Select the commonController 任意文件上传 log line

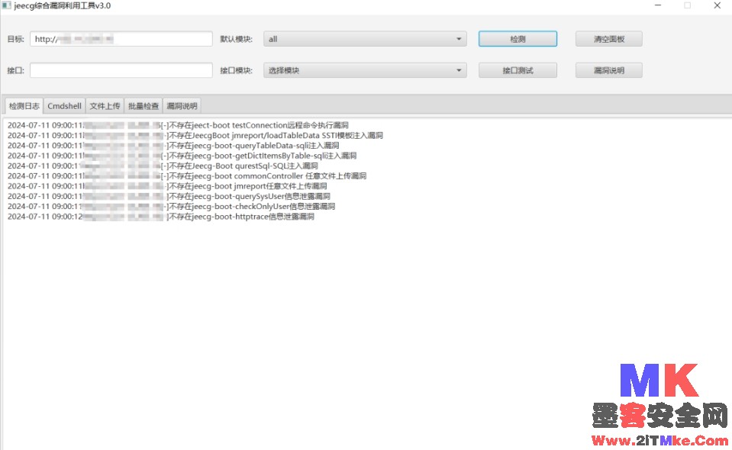click(187, 176)
